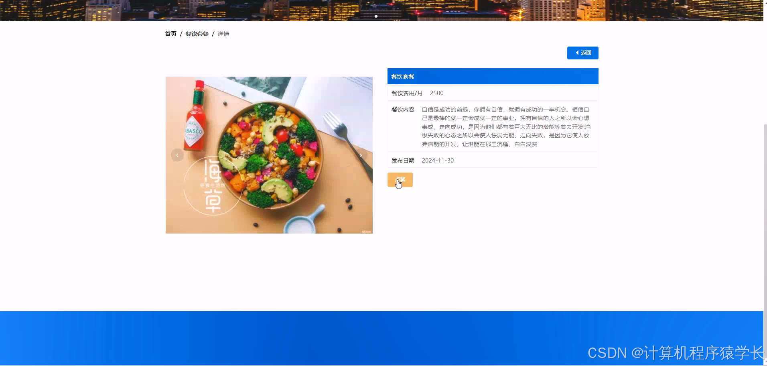767x366 pixels.
Task: Click the city skyline banner image
Action: (241, 9)
